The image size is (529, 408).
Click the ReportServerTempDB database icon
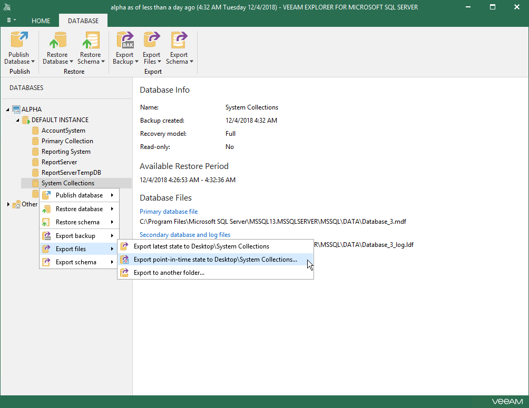(x=35, y=172)
